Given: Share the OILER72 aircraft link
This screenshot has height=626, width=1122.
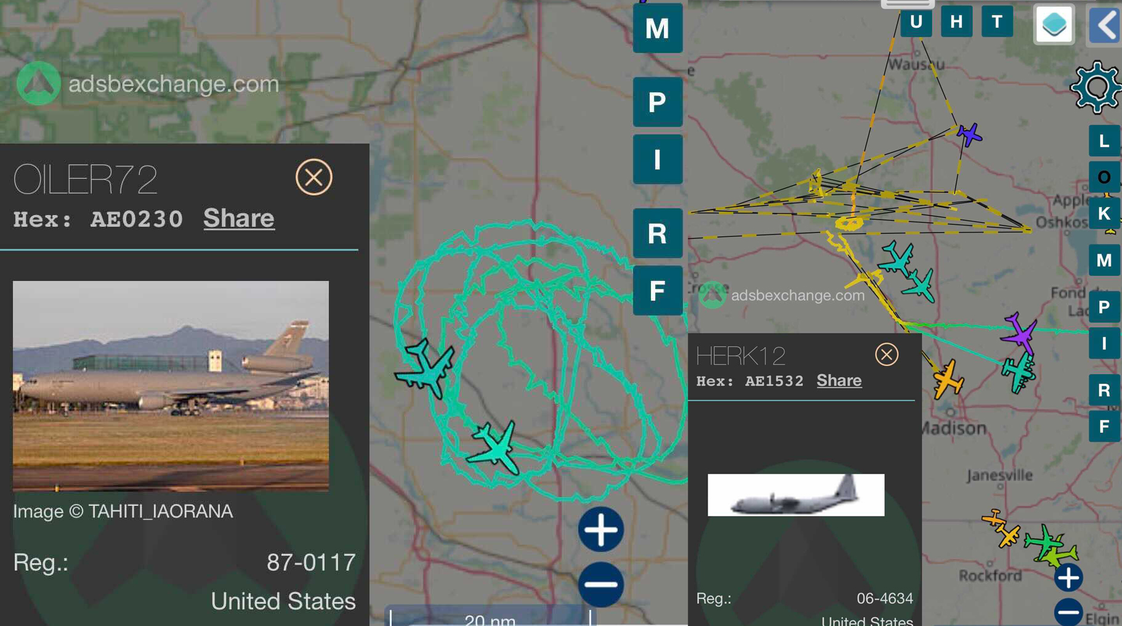Looking at the screenshot, I should [x=239, y=218].
